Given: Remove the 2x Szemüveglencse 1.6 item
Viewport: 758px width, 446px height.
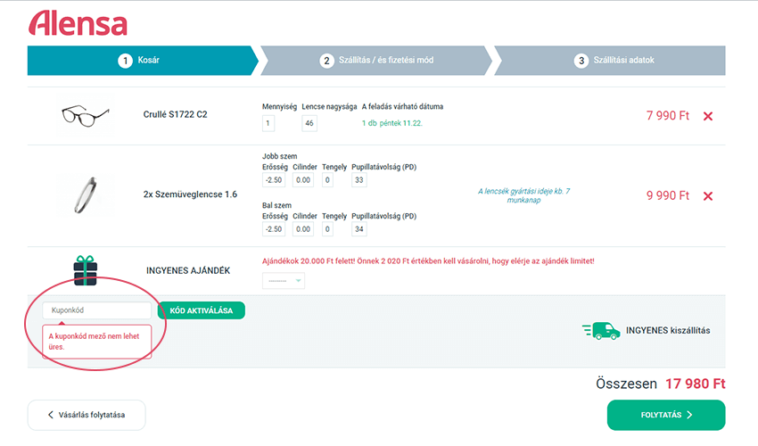Looking at the screenshot, I should 708,196.
